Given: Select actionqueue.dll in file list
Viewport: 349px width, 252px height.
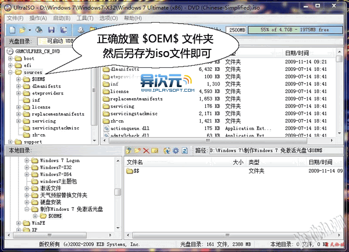Looking at the screenshot, I should [130, 128].
